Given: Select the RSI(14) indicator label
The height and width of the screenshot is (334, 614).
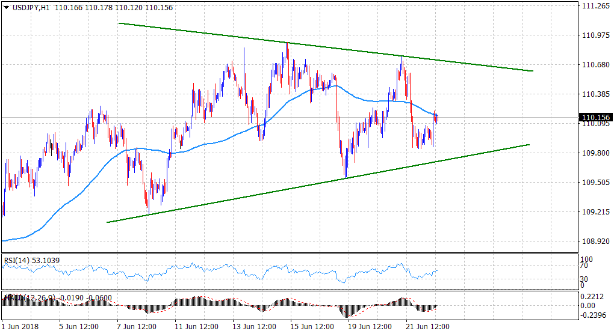Looking at the screenshot, I should point(17,260).
